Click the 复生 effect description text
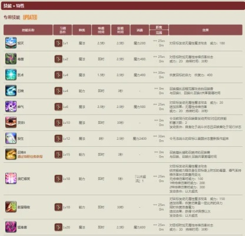The height and width of the screenshot is (236, 245). [x=199, y=139]
